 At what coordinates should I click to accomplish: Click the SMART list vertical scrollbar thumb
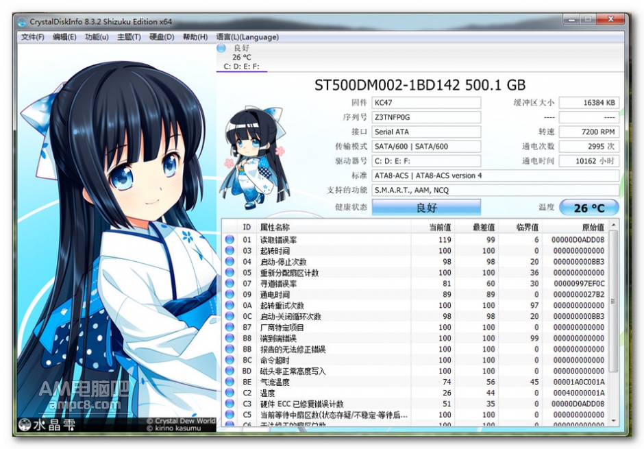614,302
